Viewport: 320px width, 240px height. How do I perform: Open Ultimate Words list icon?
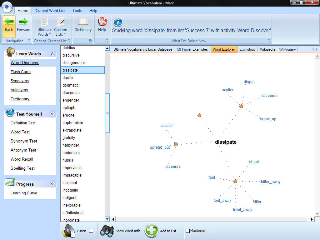click(44, 22)
